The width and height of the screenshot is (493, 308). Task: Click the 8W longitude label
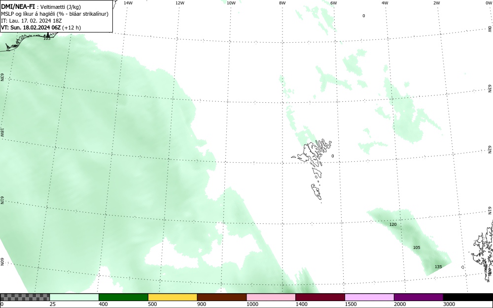coord(282,3)
